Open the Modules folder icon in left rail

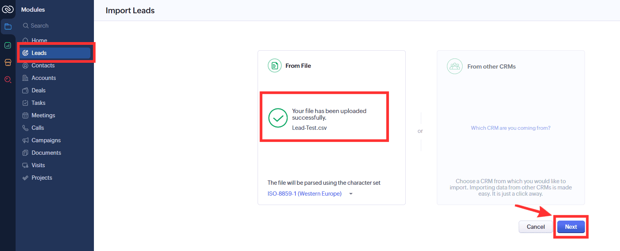8,27
